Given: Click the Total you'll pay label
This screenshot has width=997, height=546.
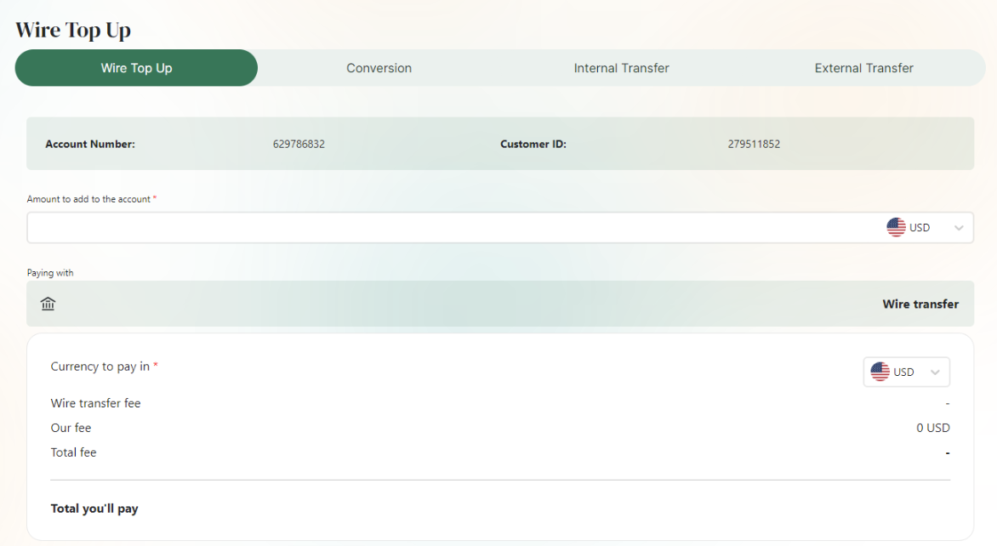Looking at the screenshot, I should coord(94,509).
